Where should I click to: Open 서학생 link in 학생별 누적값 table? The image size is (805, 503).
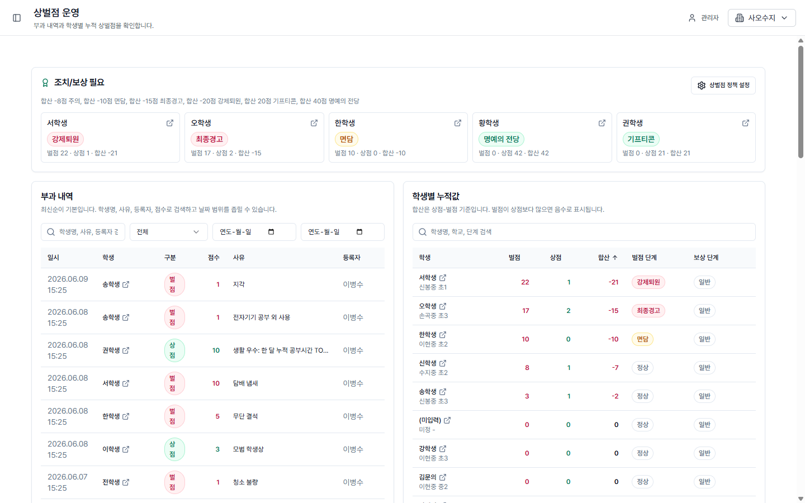point(433,278)
